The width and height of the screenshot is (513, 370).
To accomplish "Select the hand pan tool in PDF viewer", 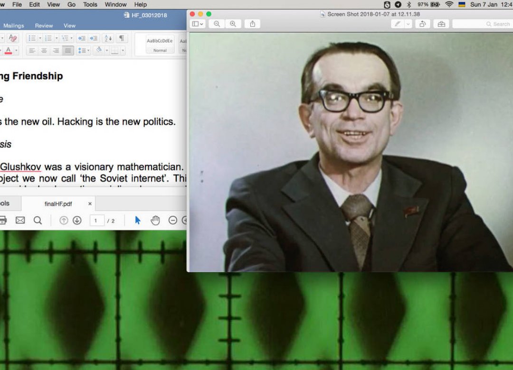I will point(155,221).
